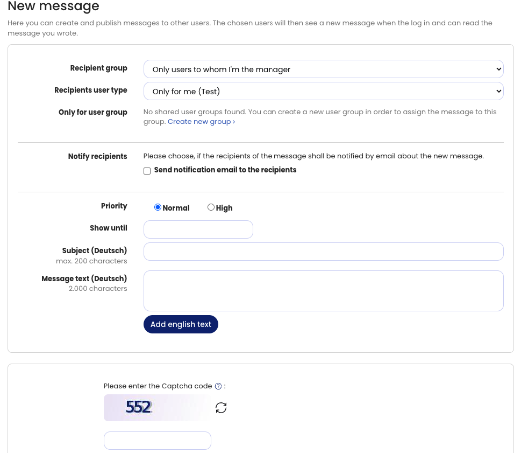Click the captcha code entry box
521x453 pixels.
157,440
